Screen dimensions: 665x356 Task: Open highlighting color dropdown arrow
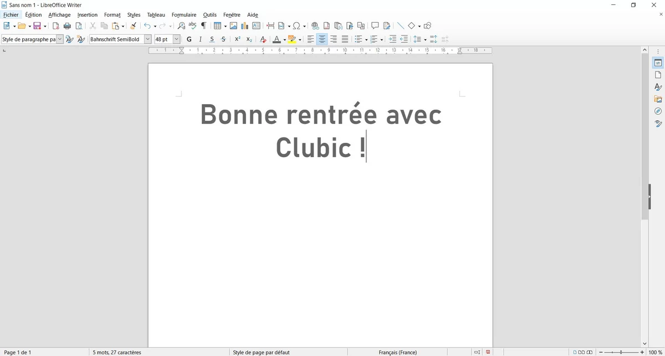[300, 40]
